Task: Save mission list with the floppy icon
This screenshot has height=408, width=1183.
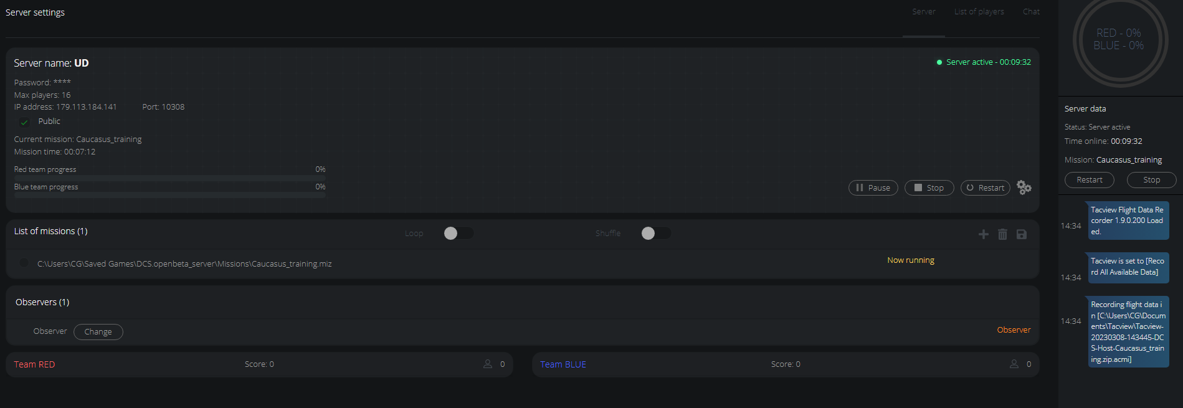Action: [1022, 234]
